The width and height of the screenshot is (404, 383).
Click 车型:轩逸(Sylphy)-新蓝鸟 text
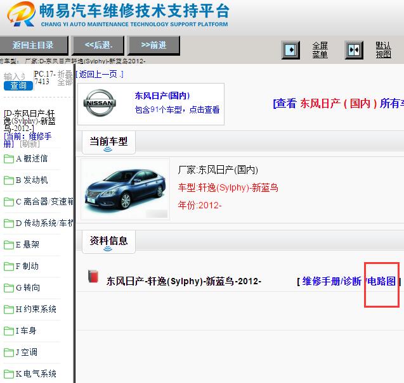click(228, 187)
